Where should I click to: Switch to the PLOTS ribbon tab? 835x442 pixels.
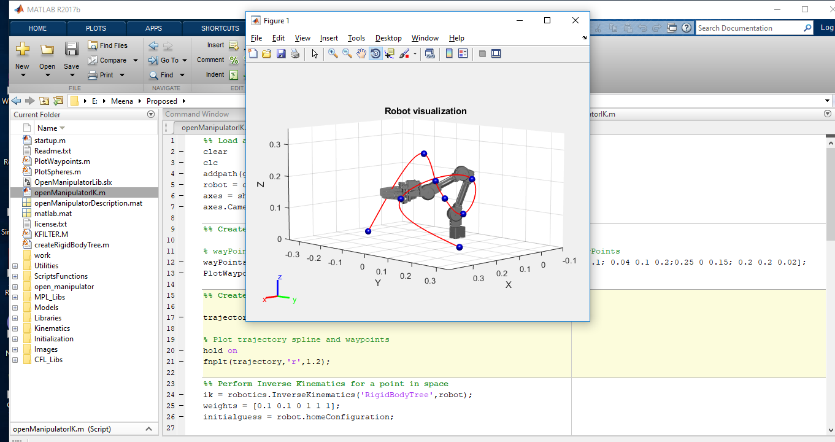(97, 28)
